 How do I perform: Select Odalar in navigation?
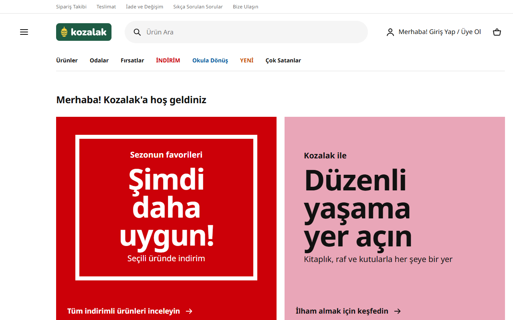(x=99, y=60)
